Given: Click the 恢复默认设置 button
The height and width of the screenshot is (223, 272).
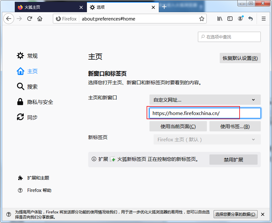Looking at the screenshot, I should [240, 58].
